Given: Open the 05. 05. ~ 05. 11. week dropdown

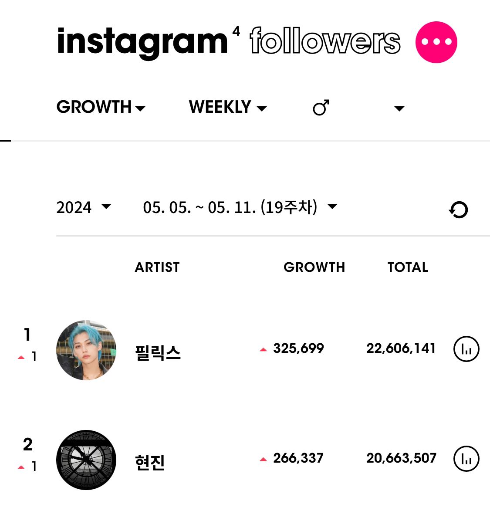Looking at the screenshot, I should pos(240,207).
